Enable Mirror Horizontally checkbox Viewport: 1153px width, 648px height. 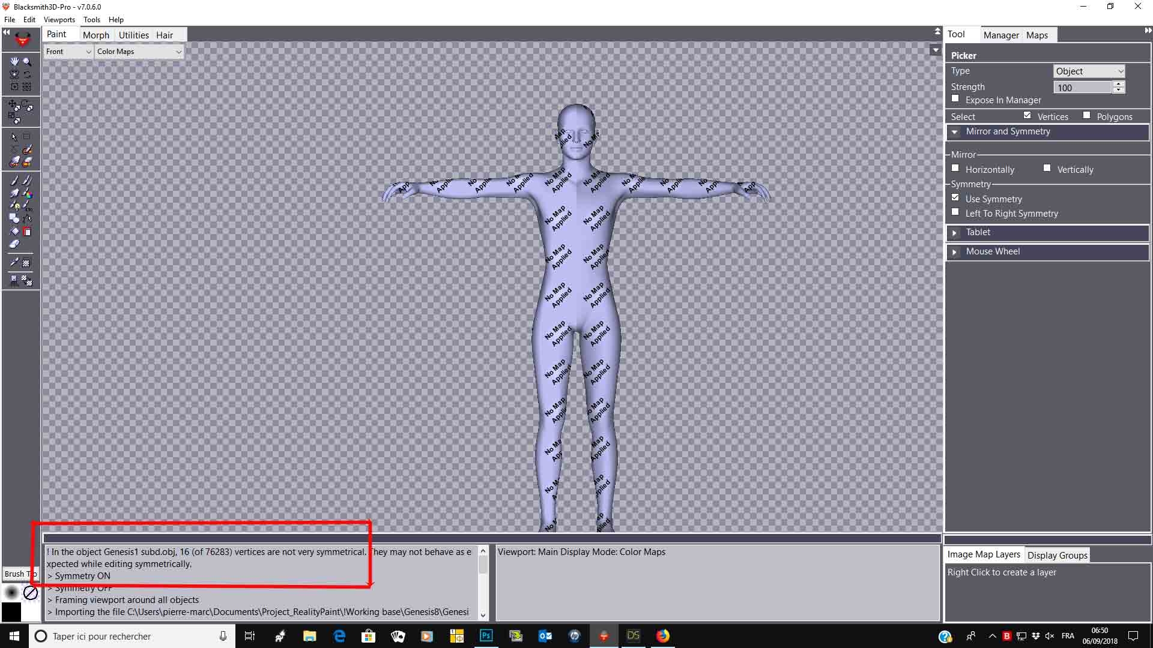pyautogui.click(x=955, y=168)
